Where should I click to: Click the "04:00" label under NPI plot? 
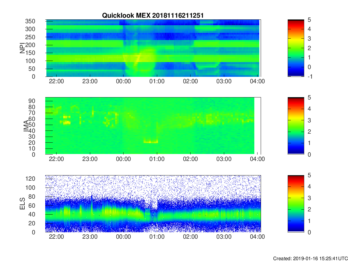tap(258, 81)
